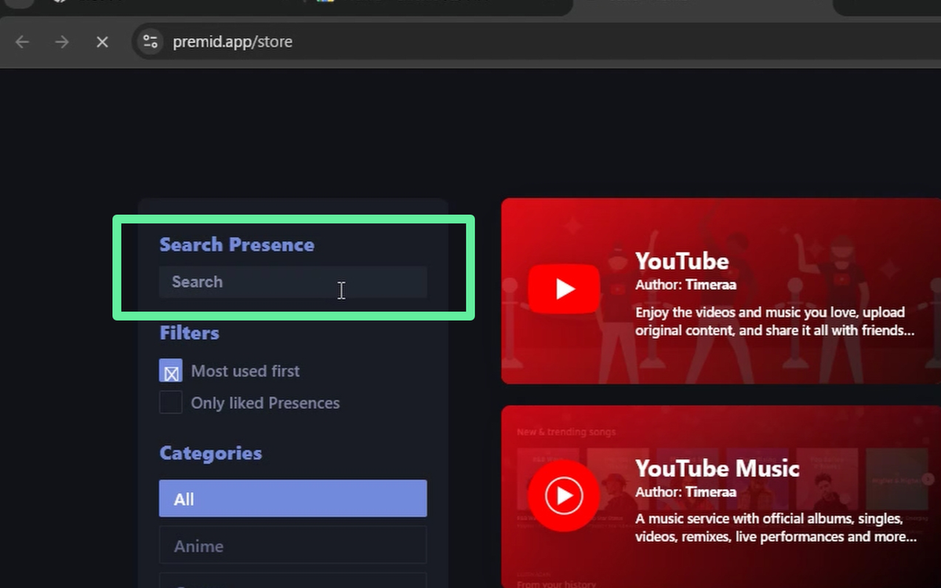The width and height of the screenshot is (941, 588).
Task: Click the YouTube Music description text
Action: (776, 528)
